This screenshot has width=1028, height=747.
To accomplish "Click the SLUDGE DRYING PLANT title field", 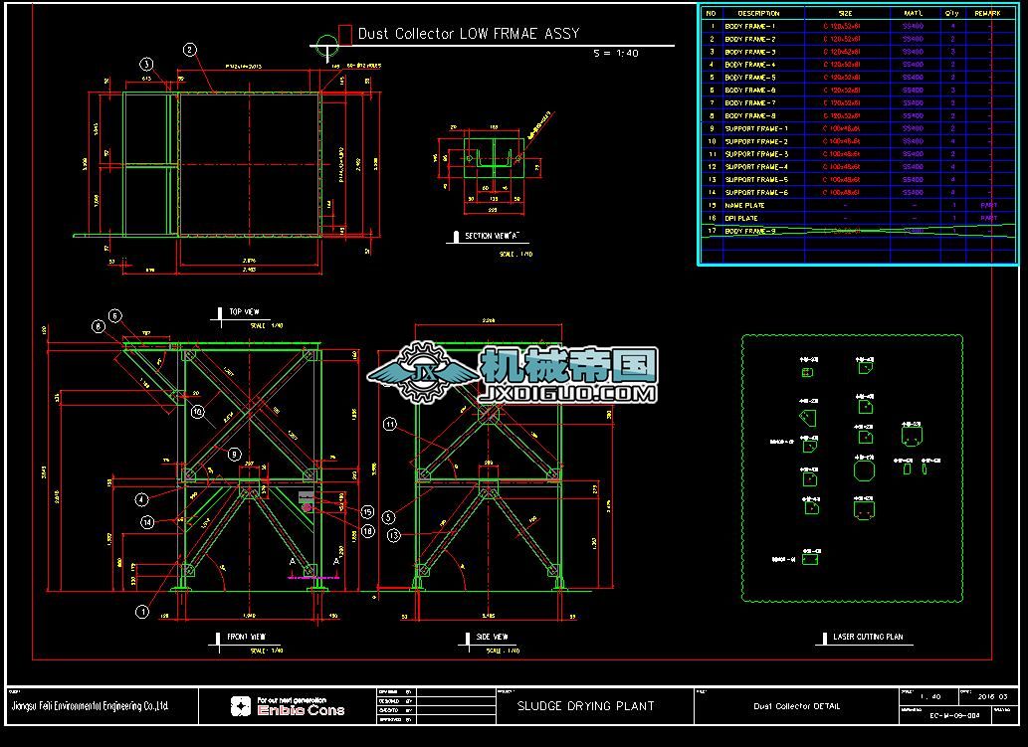I will (585, 706).
